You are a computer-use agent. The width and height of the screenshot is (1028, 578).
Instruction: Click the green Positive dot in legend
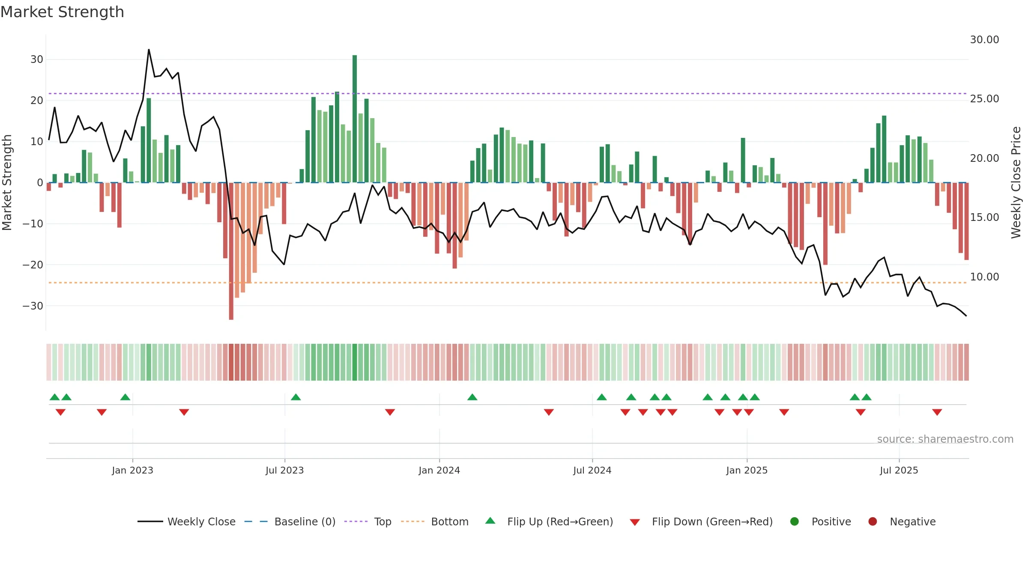click(795, 521)
